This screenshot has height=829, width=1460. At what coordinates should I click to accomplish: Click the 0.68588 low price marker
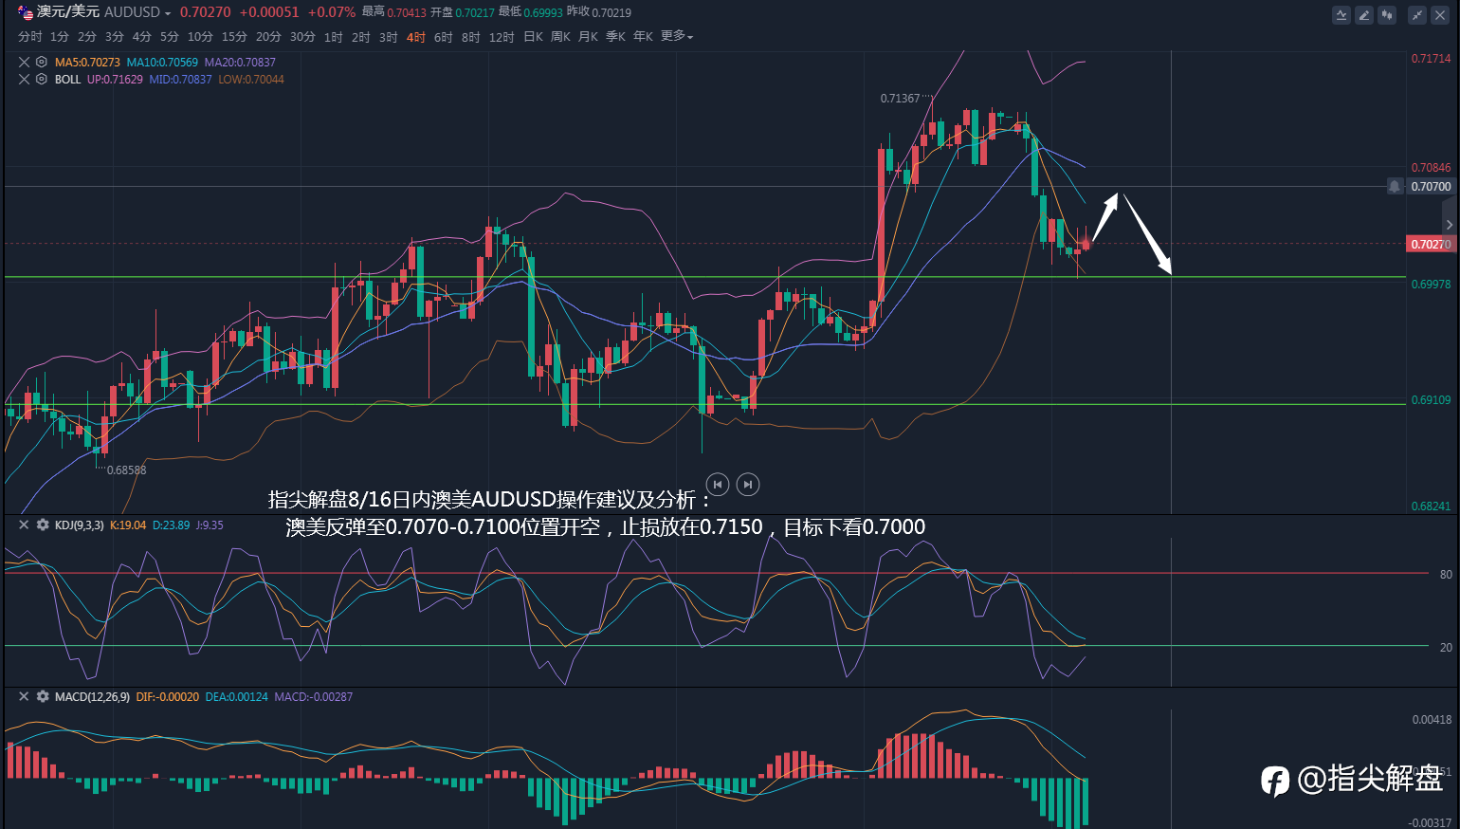pos(127,470)
